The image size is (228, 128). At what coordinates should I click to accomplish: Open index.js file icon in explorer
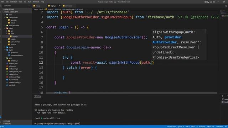tap(9, 44)
